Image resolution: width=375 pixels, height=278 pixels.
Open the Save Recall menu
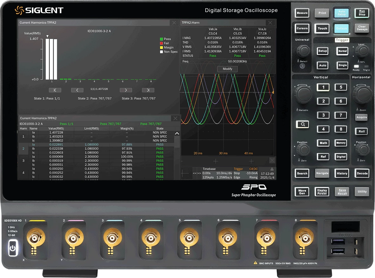[x=342, y=192]
